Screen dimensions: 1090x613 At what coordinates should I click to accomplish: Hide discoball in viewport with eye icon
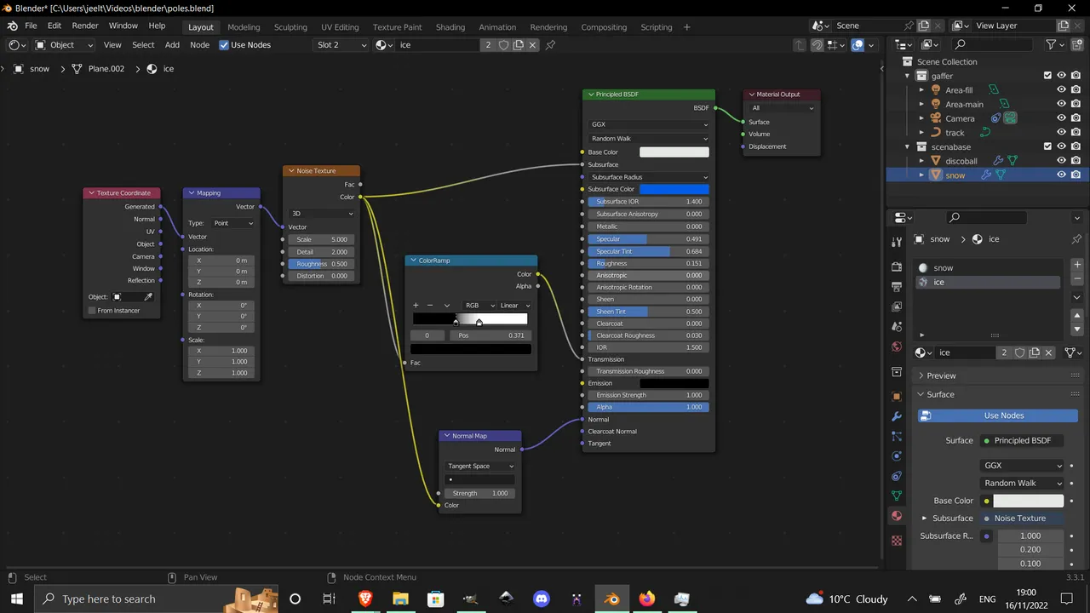pos(1062,161)
